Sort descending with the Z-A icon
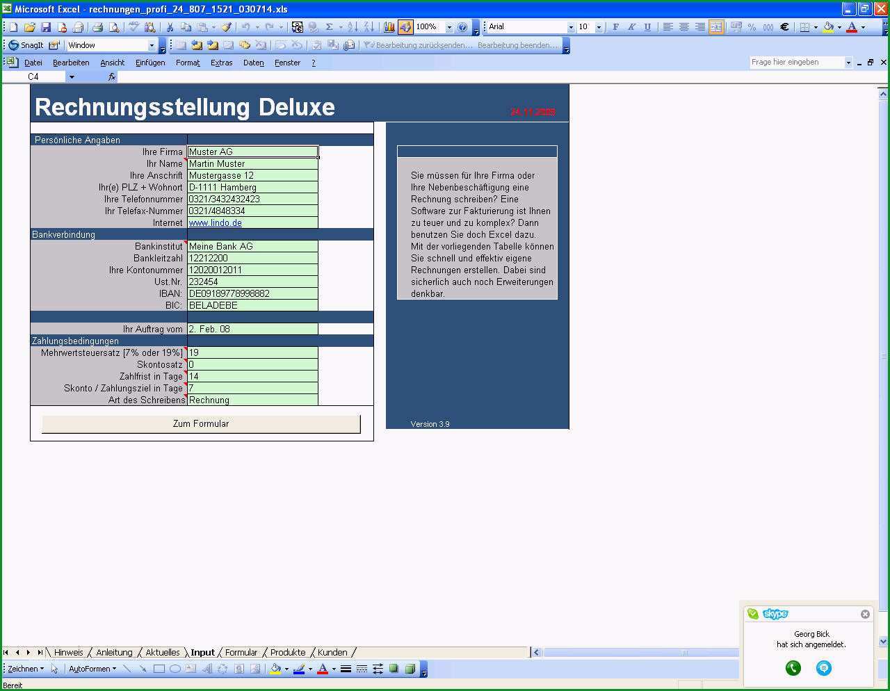Screen dimensions: 890x691 point(369,27)
